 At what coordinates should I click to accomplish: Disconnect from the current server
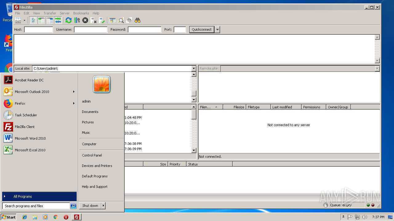click(x=94, y=20)
